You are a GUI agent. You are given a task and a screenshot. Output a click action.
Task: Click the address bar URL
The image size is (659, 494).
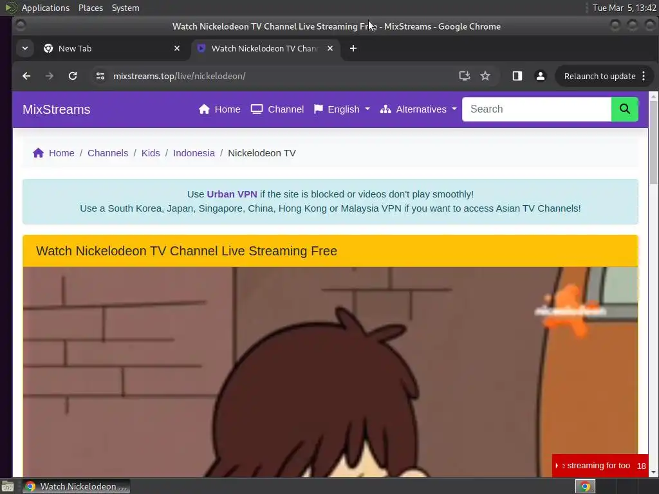[179, 76]
